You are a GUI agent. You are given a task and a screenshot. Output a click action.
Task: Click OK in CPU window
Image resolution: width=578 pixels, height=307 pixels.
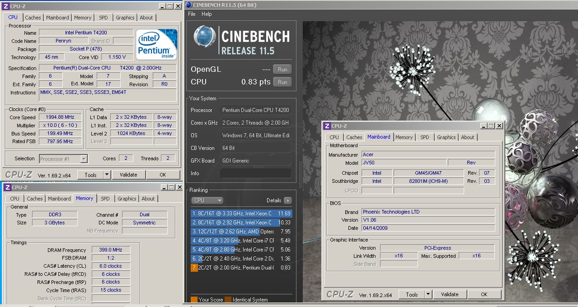(x=163, y=175)
